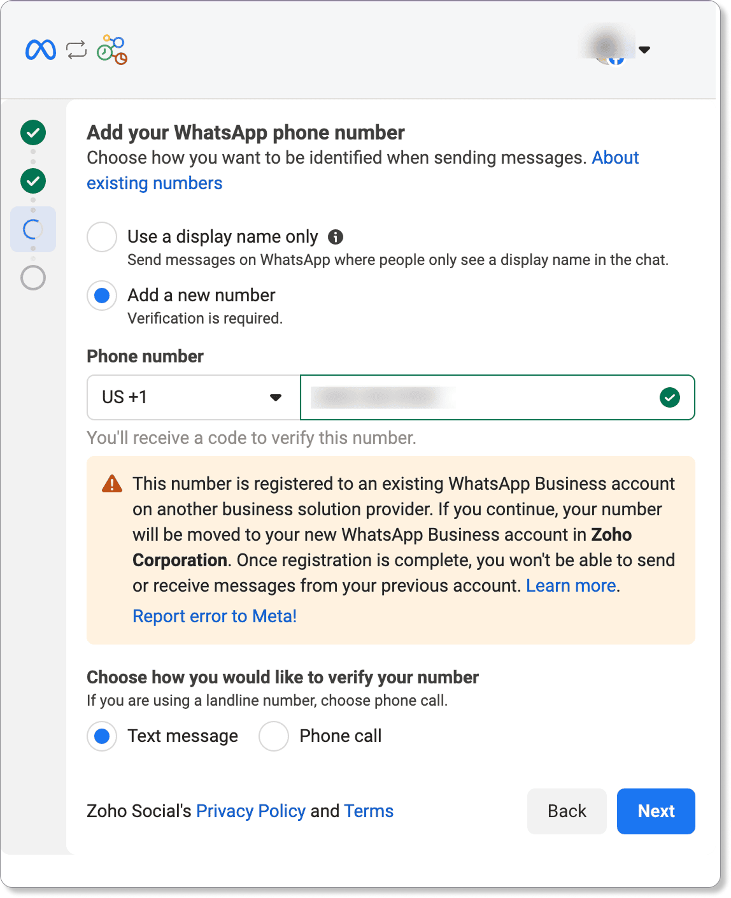
Task: Select Add a new number option
Action: click(102, 296)
